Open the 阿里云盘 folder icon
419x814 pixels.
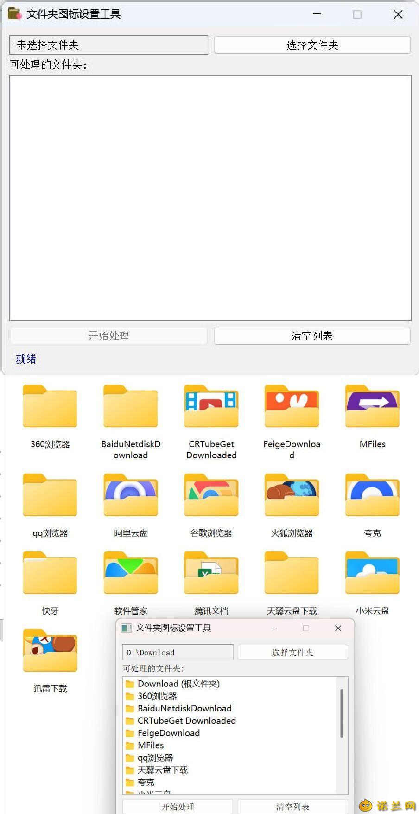(x=131, y=495)
